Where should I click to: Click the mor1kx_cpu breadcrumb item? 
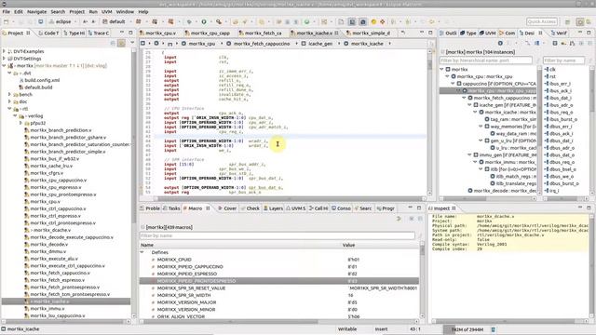[198, 44]
